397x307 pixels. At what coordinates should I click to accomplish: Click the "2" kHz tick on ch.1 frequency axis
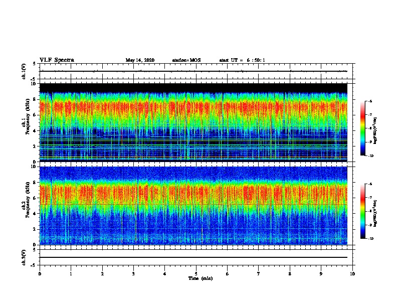35,146
